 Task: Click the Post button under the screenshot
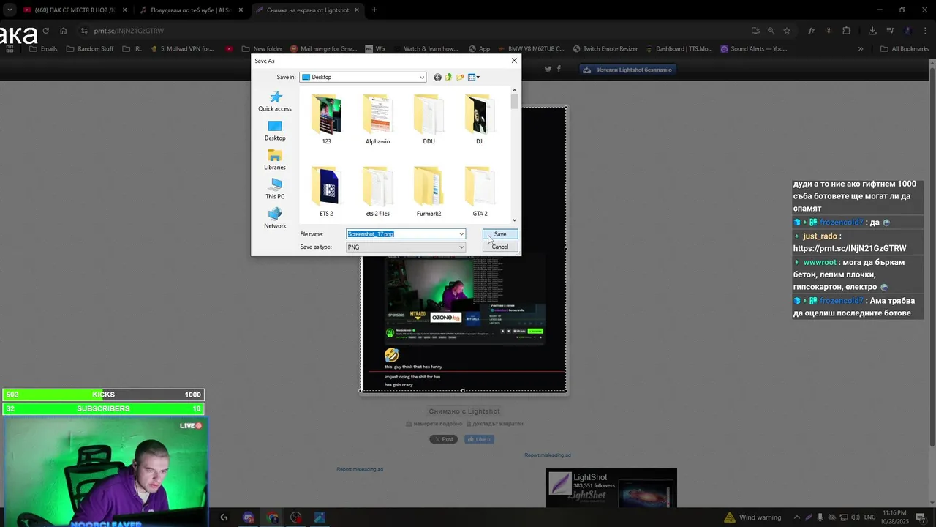point(443,439)
